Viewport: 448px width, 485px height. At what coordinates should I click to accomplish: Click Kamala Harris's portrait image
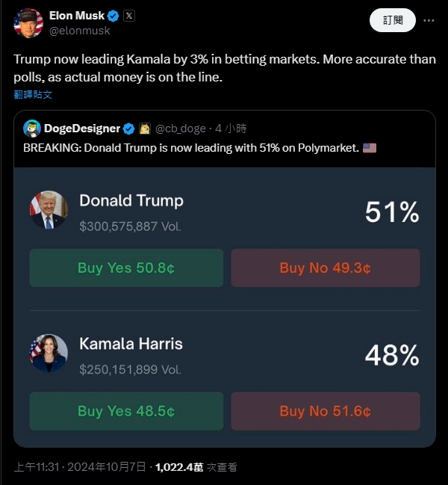[x=49, y=353]
